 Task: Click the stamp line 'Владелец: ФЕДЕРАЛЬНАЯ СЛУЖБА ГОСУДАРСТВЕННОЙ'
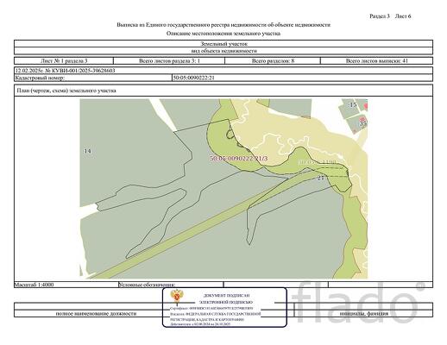[x=216, y=314]
